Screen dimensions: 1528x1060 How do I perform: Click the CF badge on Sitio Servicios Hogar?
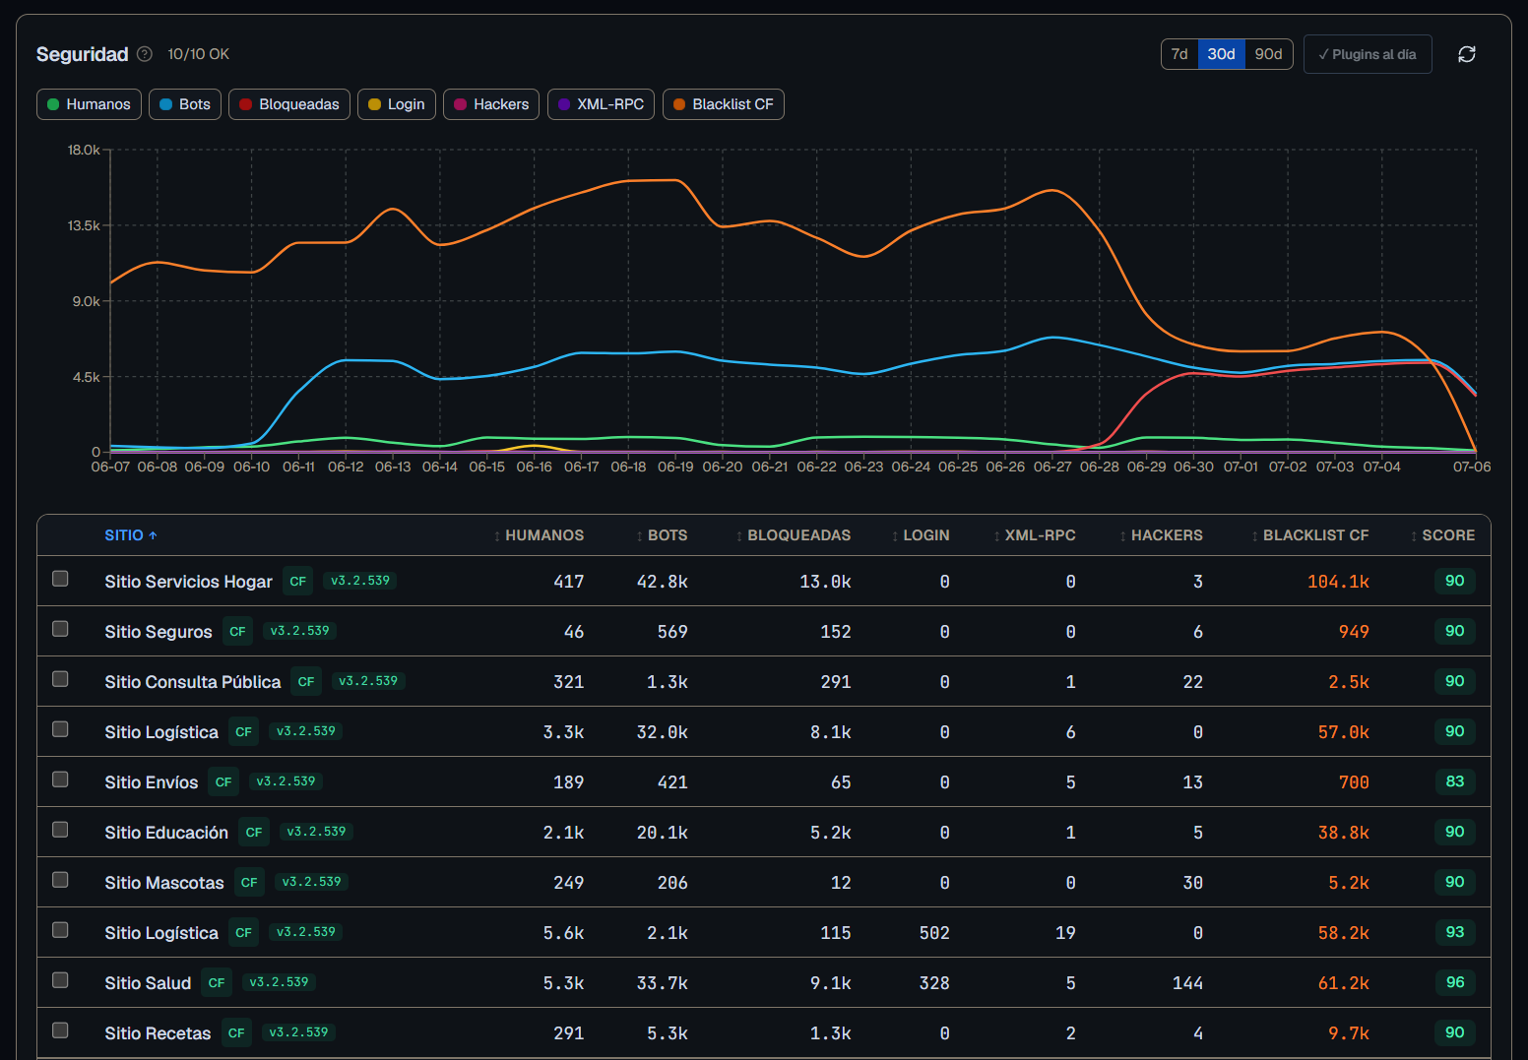click(298, 582)
